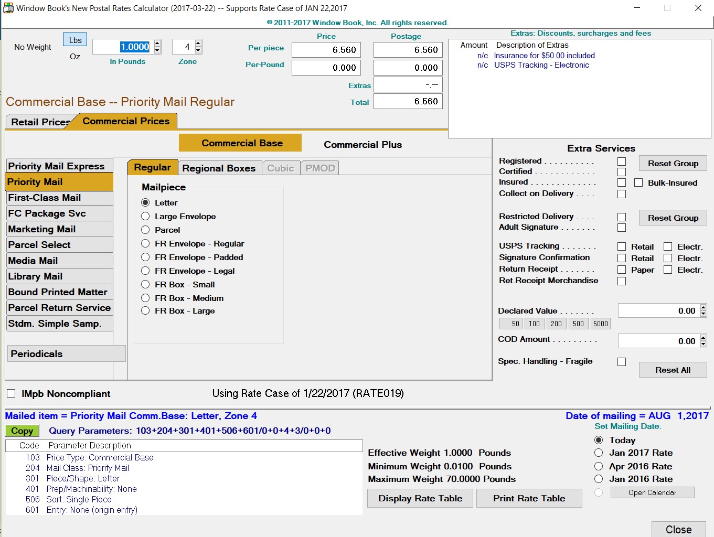
Task: Check Signature Confirmation Electr. option
Action: pyautogui.click(x=668, y=258)
